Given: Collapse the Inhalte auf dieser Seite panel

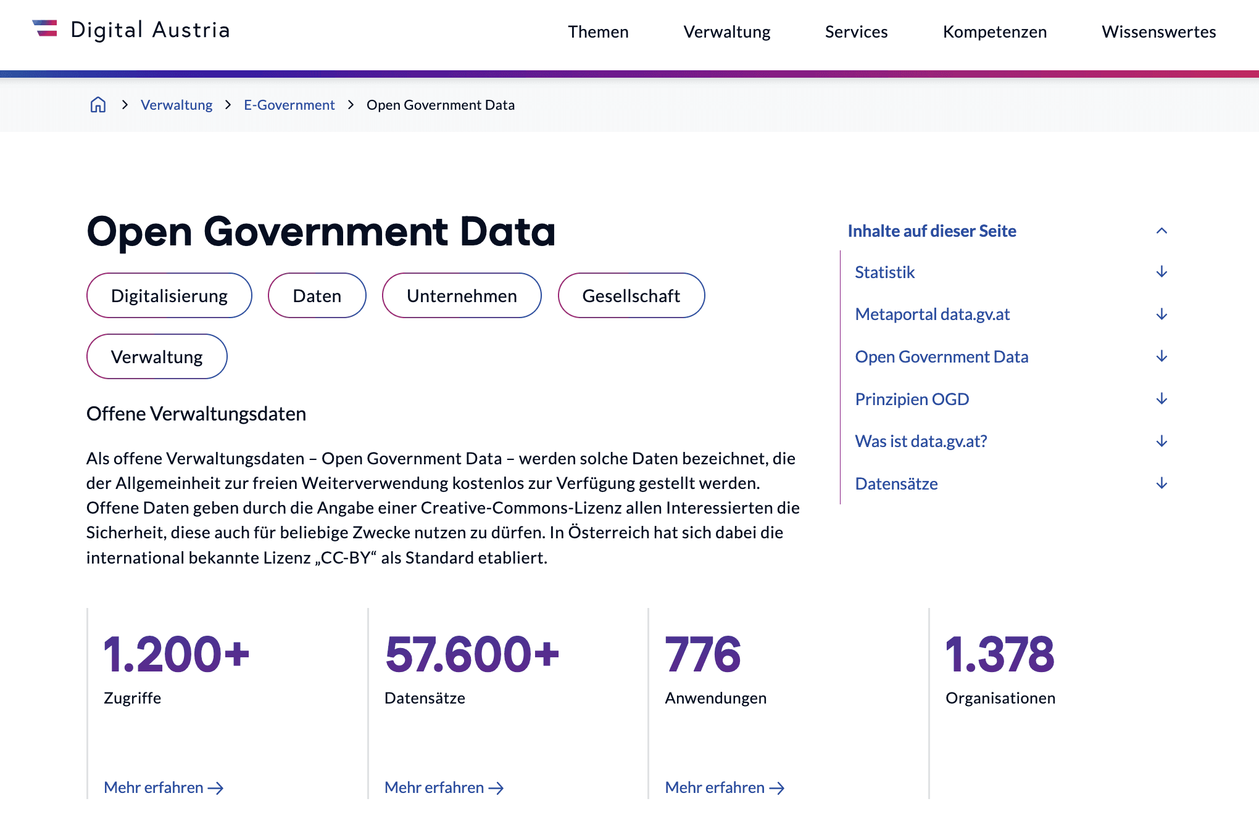Looking at the screenshot, I should [x=1161, y=231].
